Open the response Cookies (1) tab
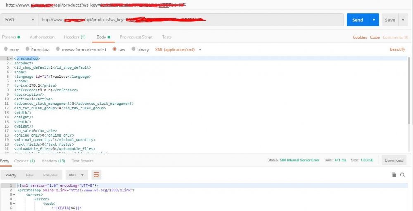This screenshot has width=413, height=211. (24, 161)
